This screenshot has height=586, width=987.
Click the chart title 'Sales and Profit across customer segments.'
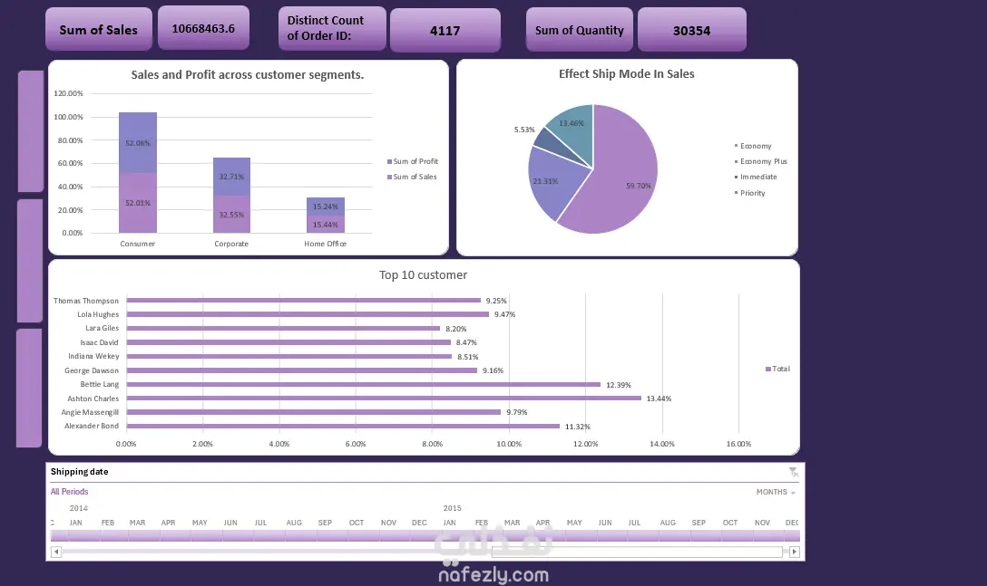click(248, 75)
